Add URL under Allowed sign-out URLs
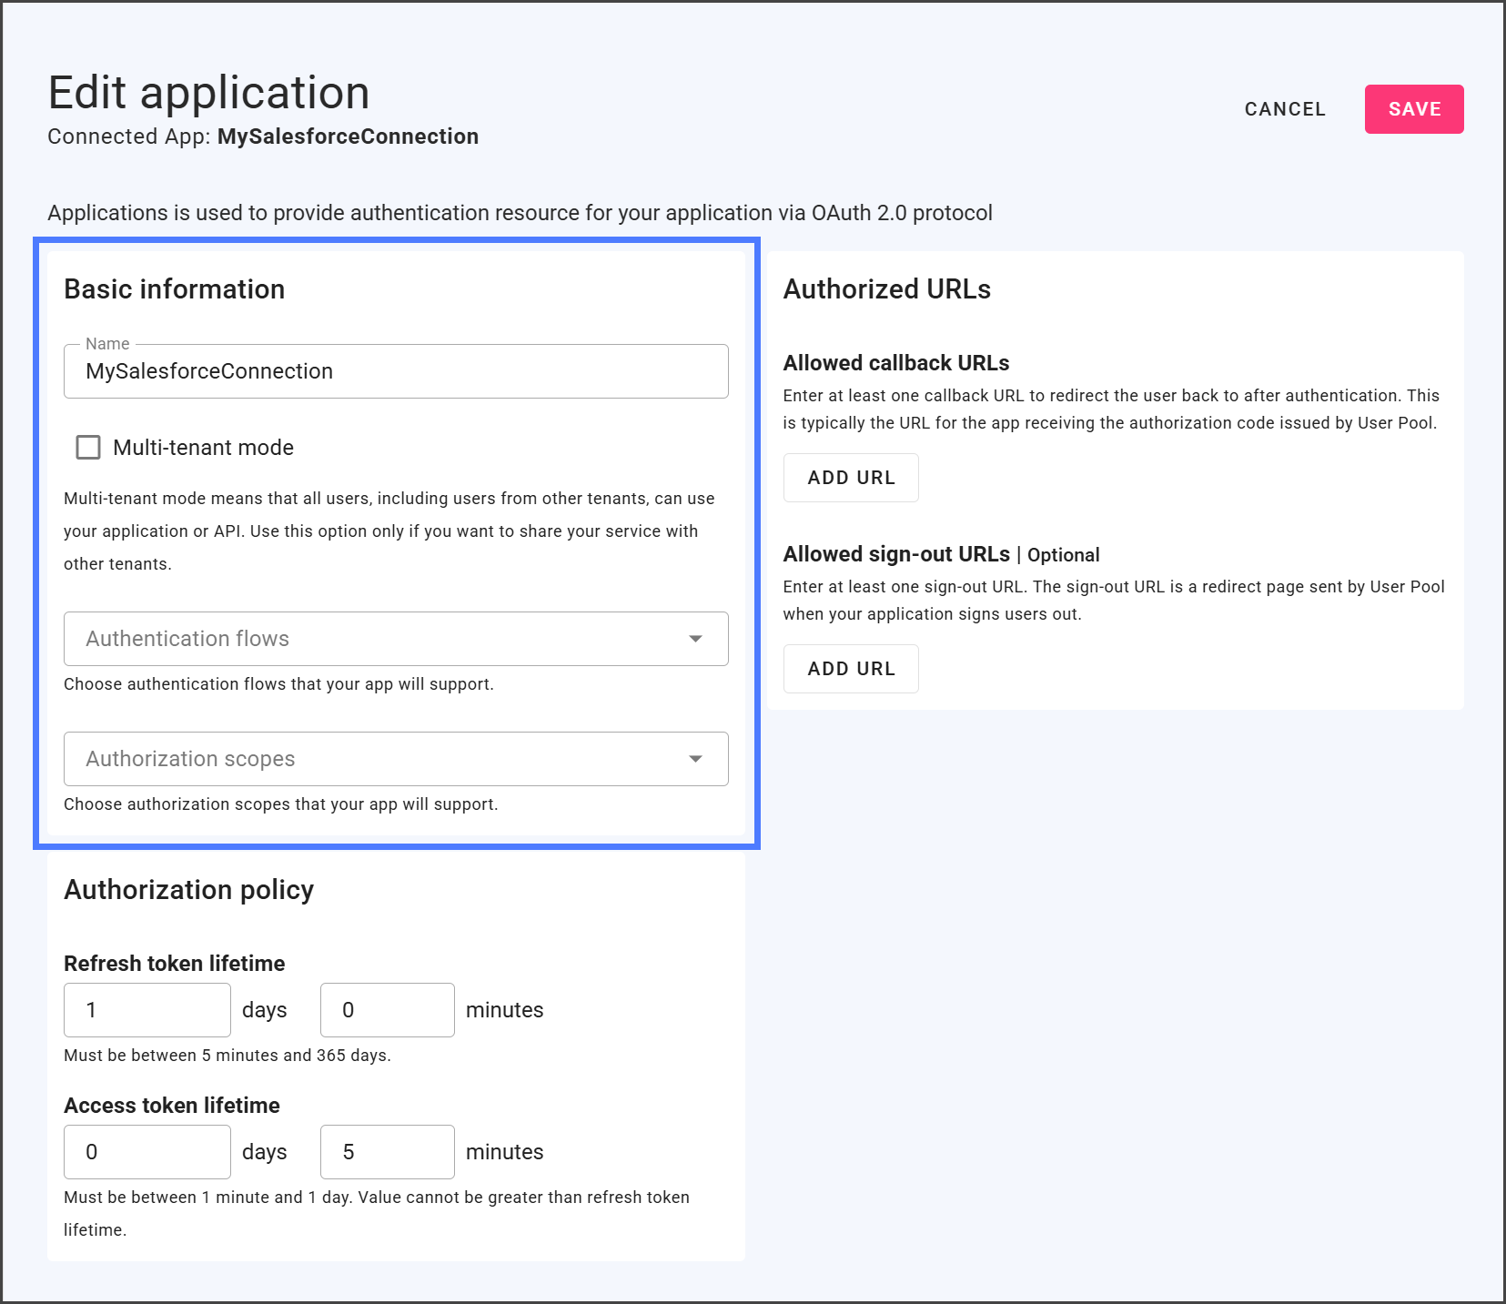This screenshot has height=1304, width=1506. pyautogui.click(x=851, y=669)
